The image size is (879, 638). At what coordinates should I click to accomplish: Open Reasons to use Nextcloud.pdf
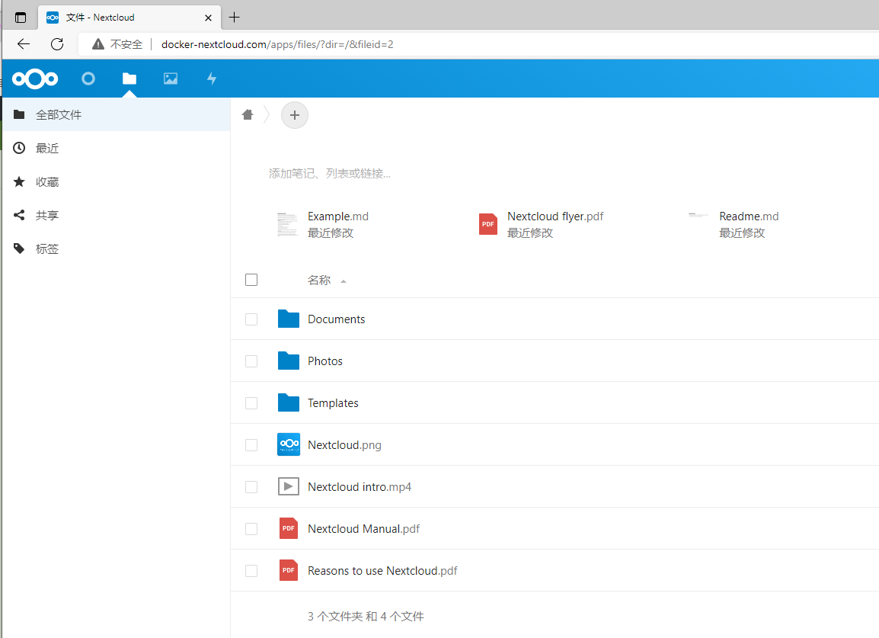(x=382, y=571)
